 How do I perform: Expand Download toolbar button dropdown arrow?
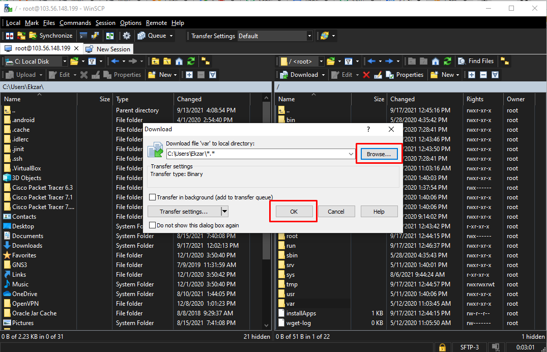(324, 75)
